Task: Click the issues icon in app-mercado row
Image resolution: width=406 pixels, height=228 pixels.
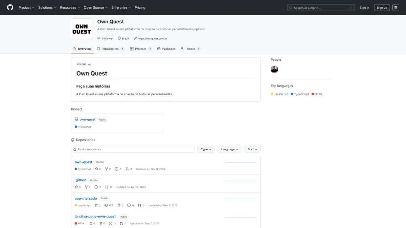Action: coord(129,205)
